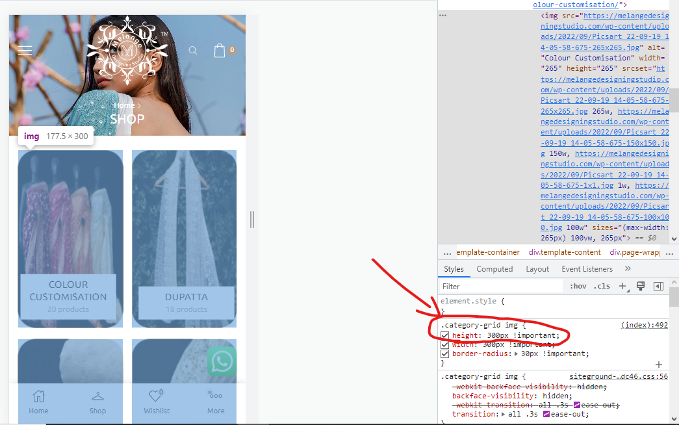
Task: Open the Dupatta category card
Action: (x=185, y=238)
